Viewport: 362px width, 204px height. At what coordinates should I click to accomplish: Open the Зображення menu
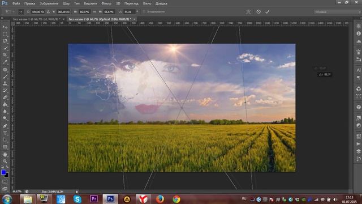coord(49,3)
